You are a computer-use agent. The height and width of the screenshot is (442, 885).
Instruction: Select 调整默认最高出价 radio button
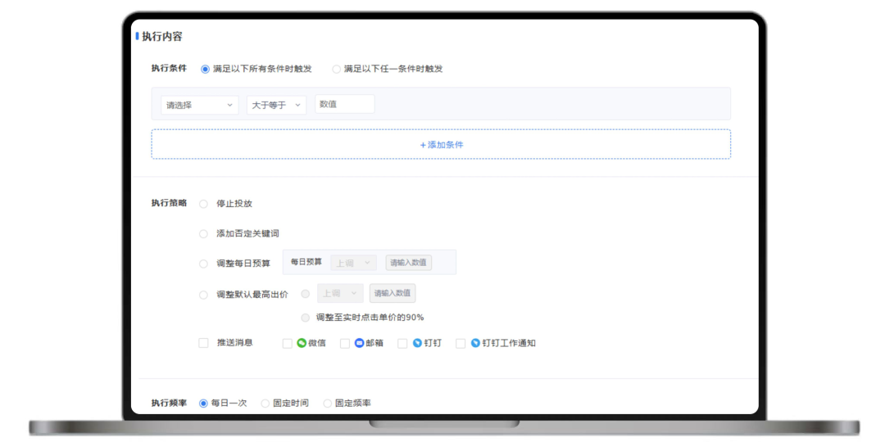[x=204, y=295]
